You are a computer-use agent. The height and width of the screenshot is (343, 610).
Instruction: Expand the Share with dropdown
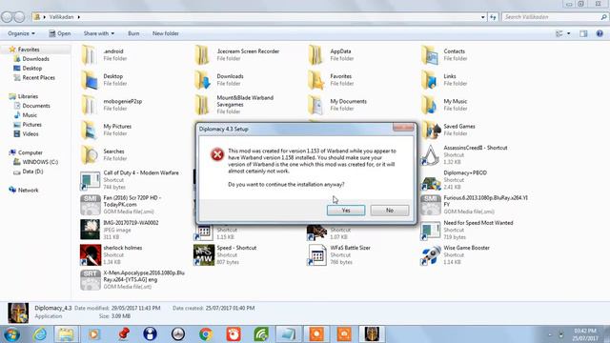(99, 33)
